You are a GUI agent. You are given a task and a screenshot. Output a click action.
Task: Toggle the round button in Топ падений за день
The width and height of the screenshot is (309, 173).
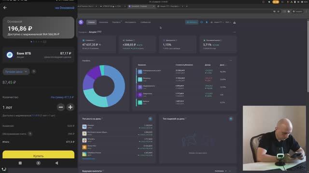tap(231, 119)
